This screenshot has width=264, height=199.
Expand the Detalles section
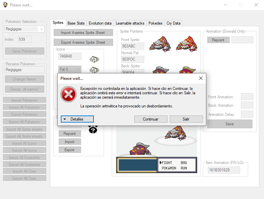(x=77, y=119)
